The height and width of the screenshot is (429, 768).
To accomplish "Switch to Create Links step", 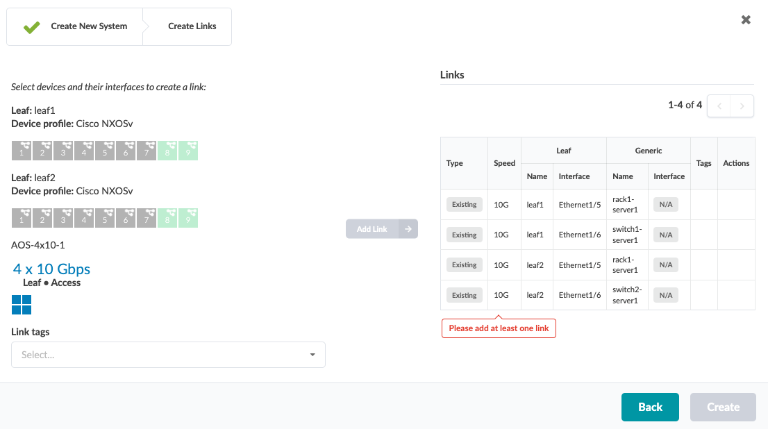I will pos(192,26).
